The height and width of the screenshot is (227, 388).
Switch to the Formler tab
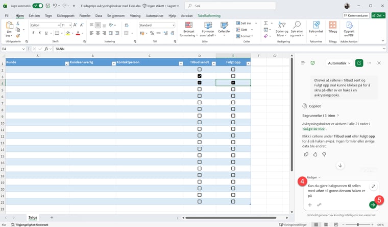[x=85, y=16]
